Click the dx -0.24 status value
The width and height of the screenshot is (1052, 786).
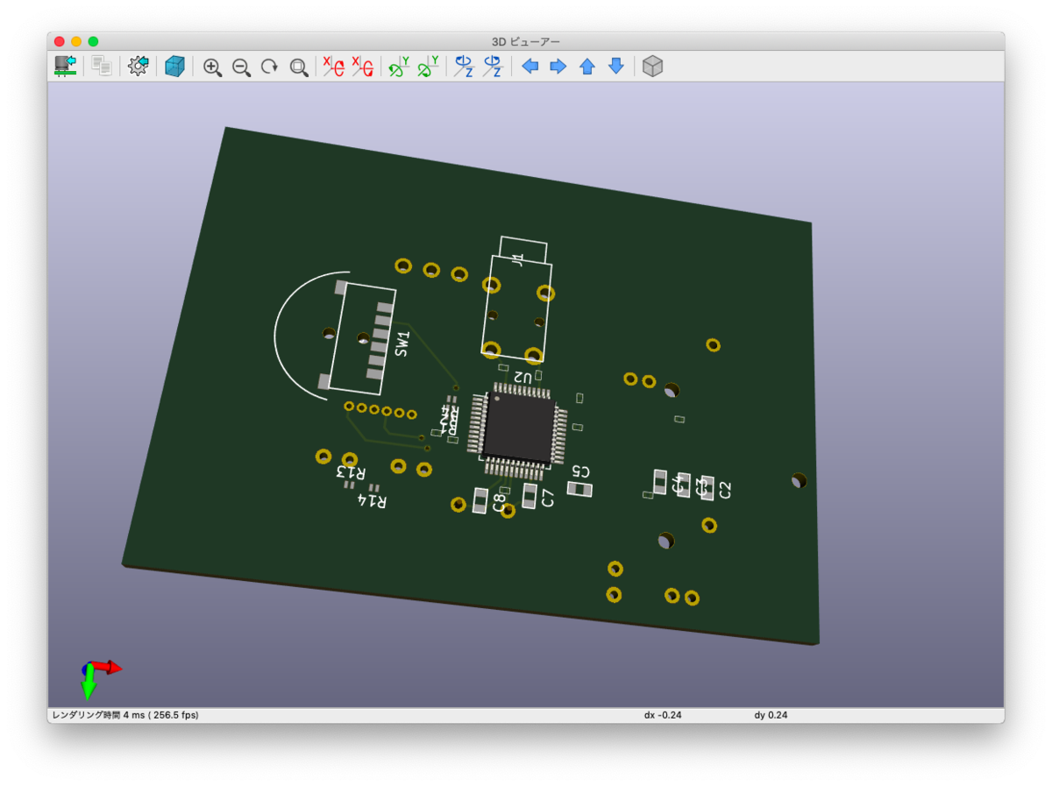pos(663,715)
